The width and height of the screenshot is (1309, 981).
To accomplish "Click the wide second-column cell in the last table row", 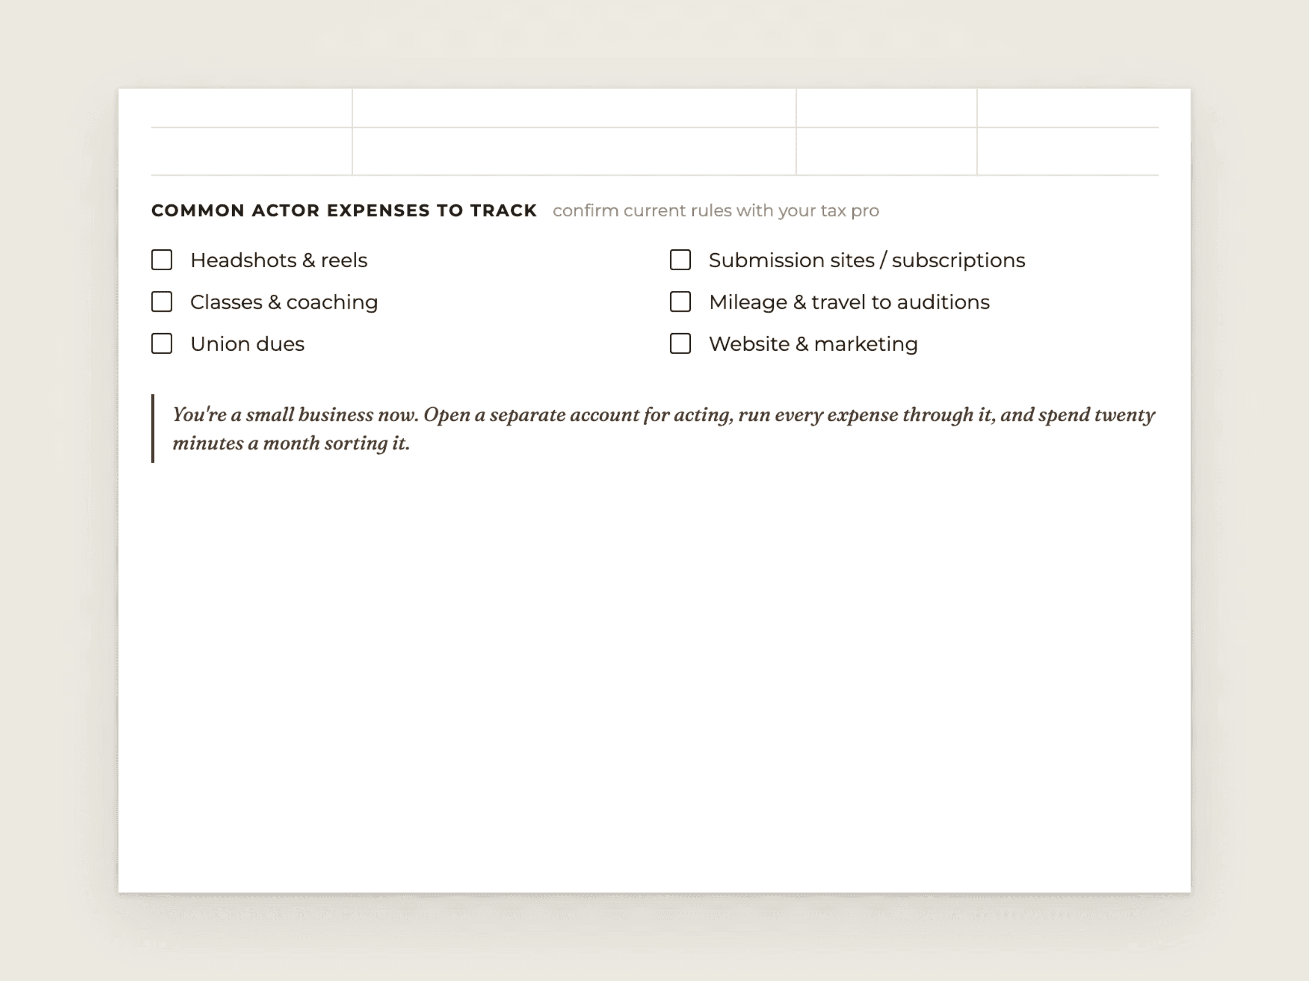I will tap(574, 152).
